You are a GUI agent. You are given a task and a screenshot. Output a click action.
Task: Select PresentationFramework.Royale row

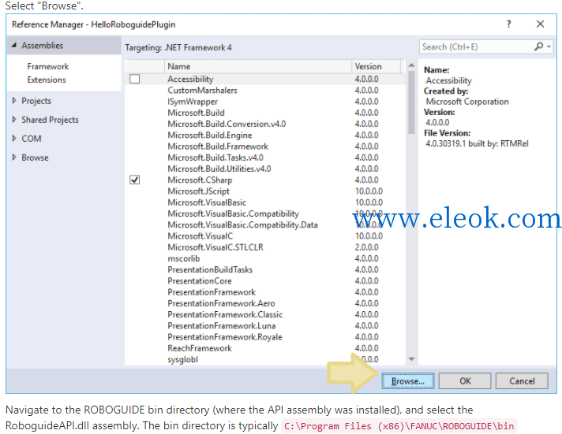[x=265, y=337]
